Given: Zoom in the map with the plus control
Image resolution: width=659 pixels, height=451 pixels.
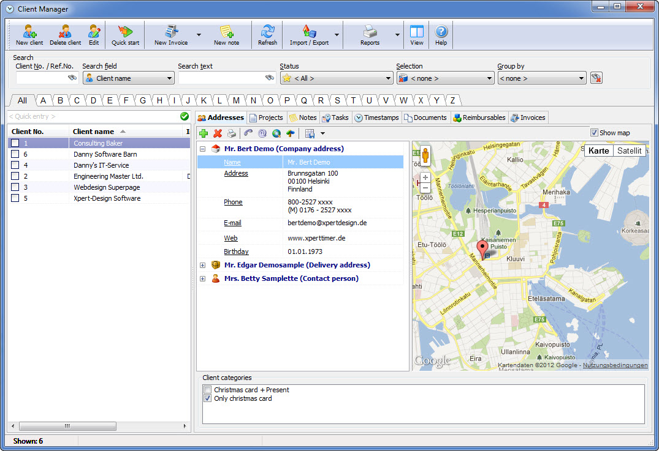Looking at the screenshot, I should (x=425, y=177).
